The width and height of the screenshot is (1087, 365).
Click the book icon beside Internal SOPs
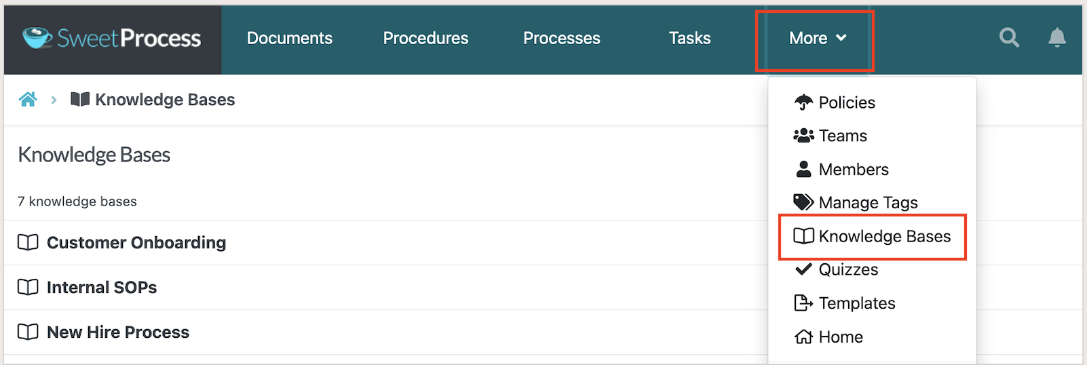[28, 287]
